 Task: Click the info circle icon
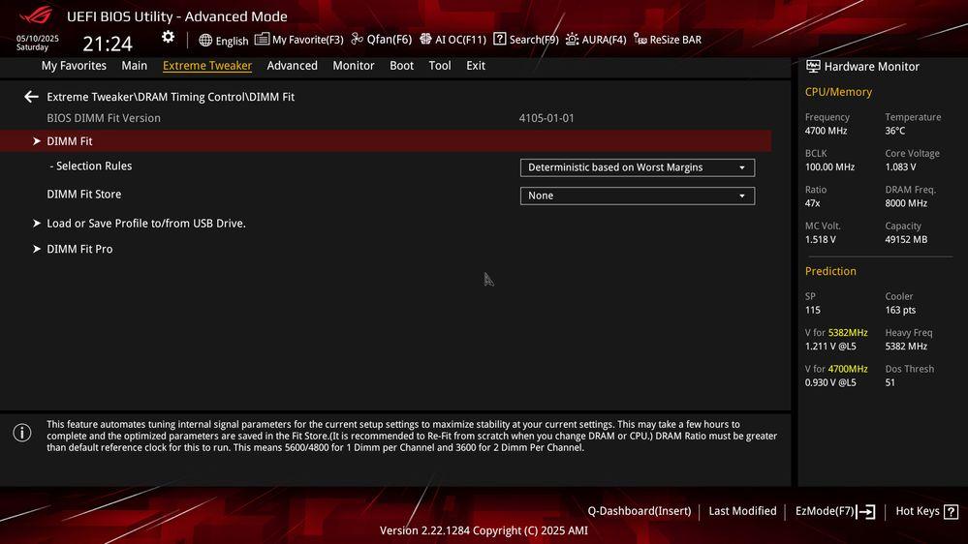click(22, 433)
